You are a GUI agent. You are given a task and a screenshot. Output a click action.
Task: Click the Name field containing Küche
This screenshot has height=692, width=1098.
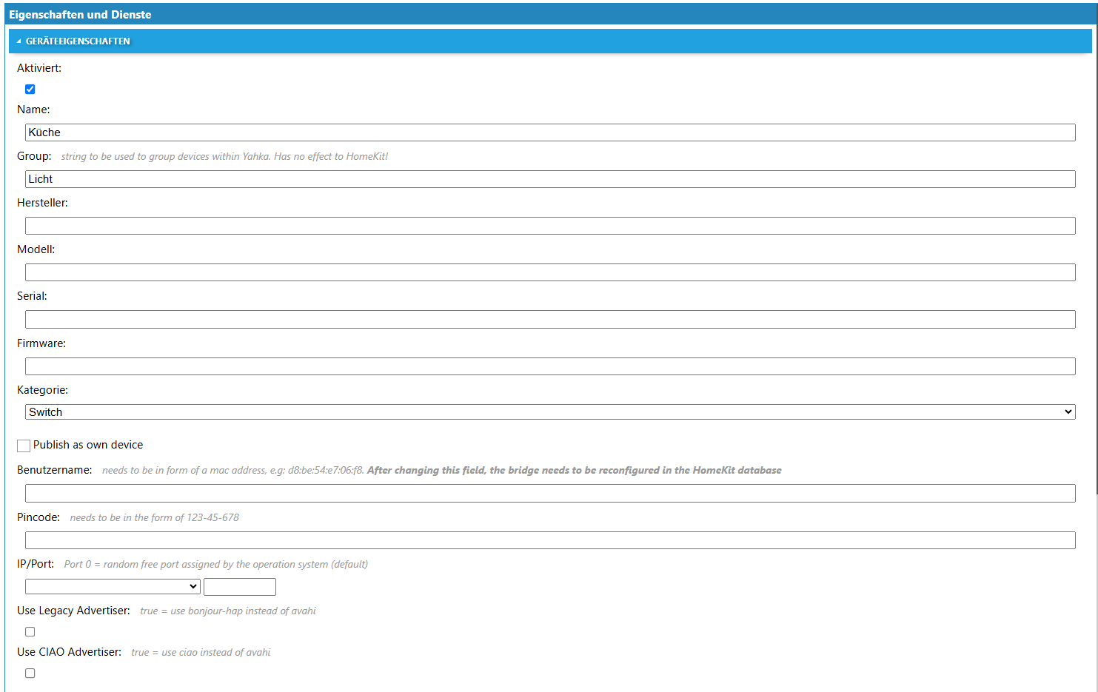point(549,132)
